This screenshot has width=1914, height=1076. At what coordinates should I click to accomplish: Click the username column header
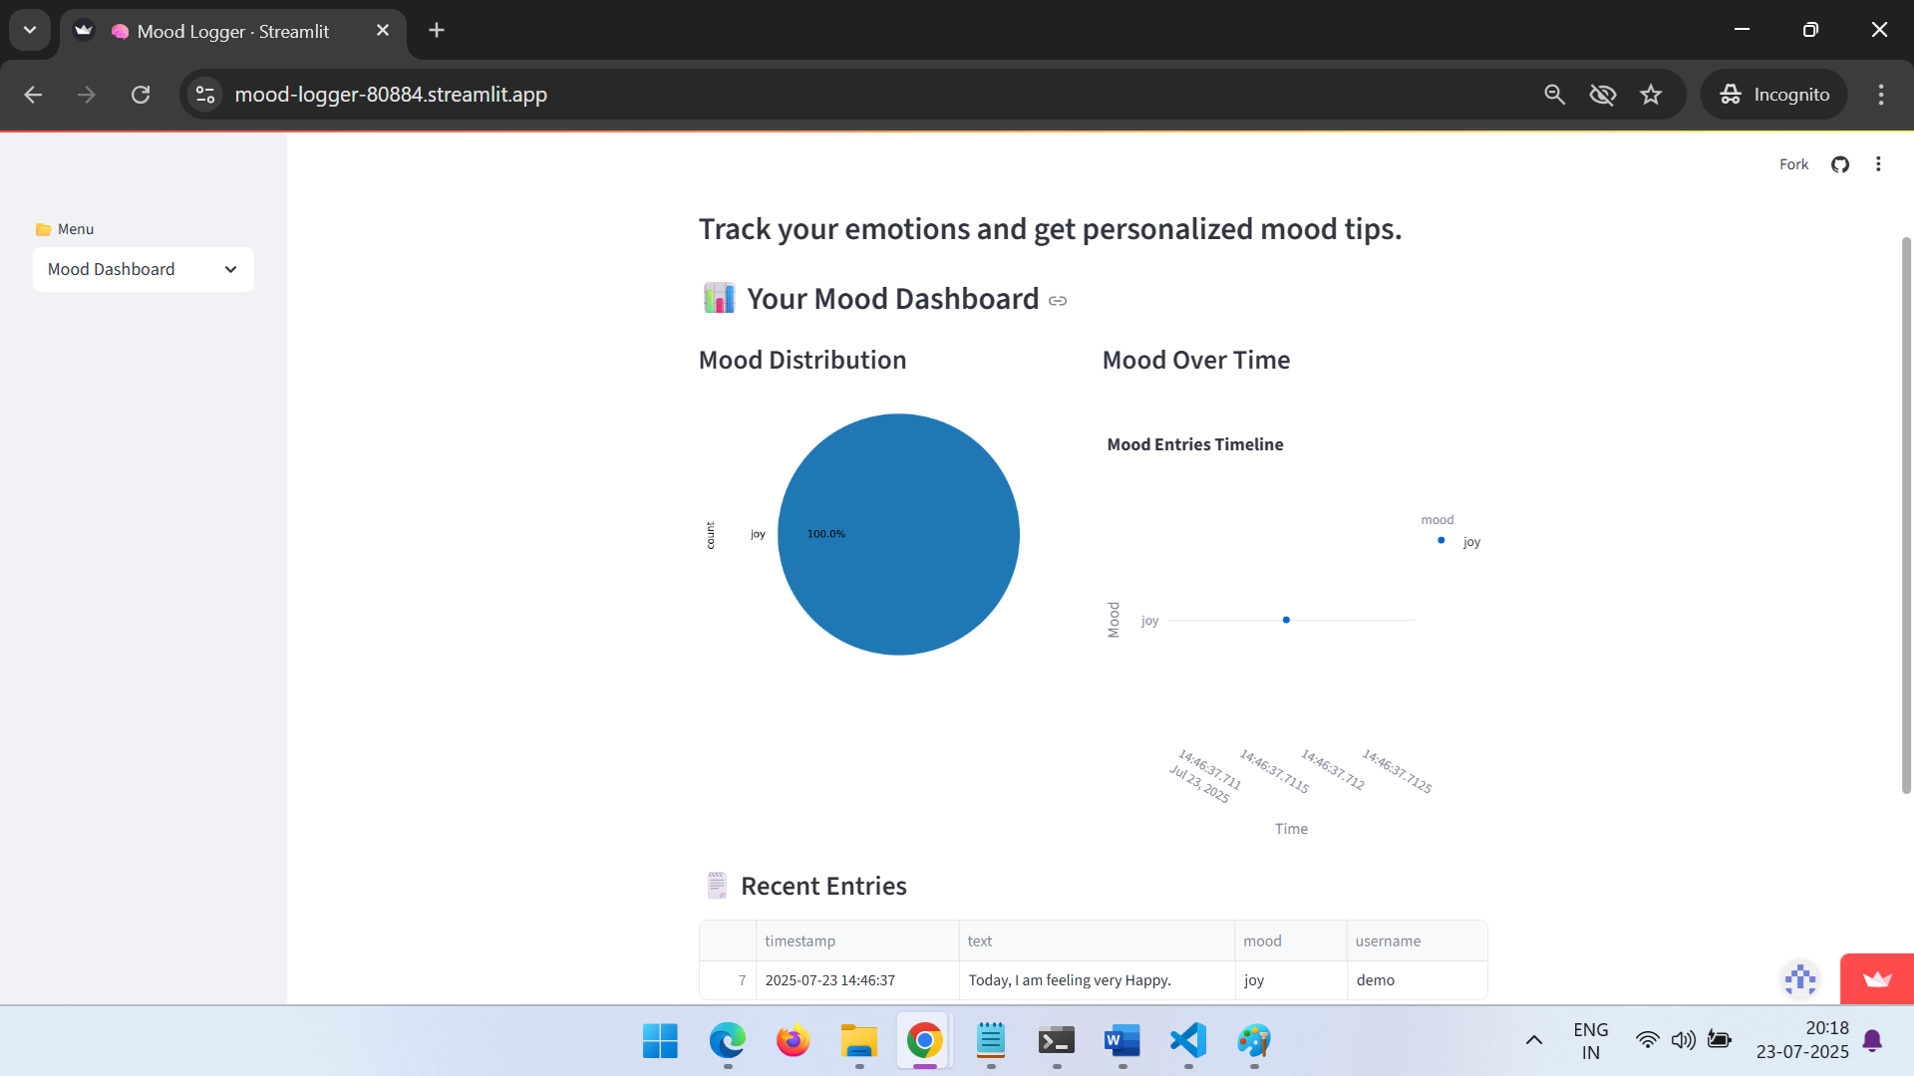click(1388, 941)
